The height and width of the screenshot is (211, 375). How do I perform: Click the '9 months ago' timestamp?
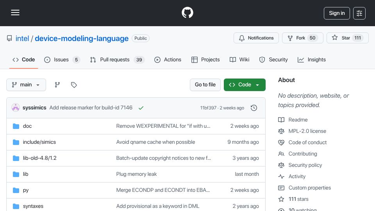(x=243, y=142)
